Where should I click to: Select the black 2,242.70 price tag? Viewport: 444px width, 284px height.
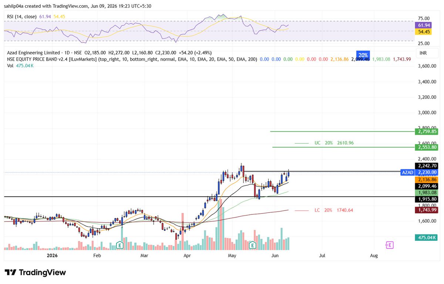coord(427,166)
